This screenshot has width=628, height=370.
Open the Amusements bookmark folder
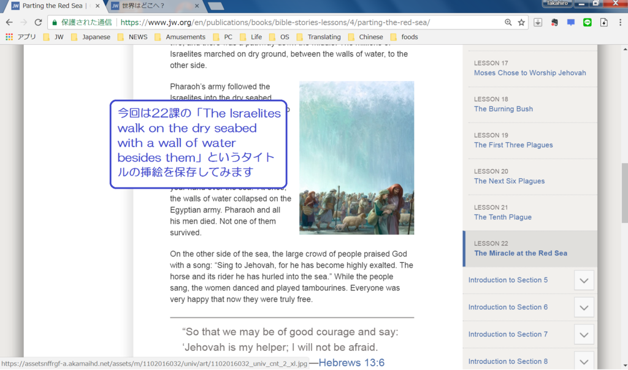click(180, 37)
